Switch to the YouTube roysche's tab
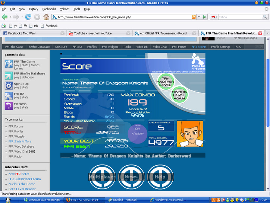270x203 pixels. coord(100,33)
